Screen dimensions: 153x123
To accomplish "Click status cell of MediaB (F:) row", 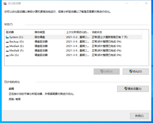I will coord(107,51).
